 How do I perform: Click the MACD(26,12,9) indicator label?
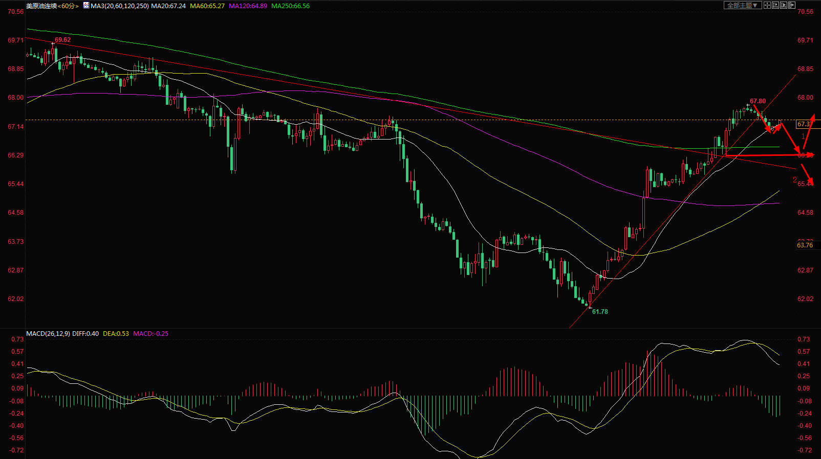48,334
